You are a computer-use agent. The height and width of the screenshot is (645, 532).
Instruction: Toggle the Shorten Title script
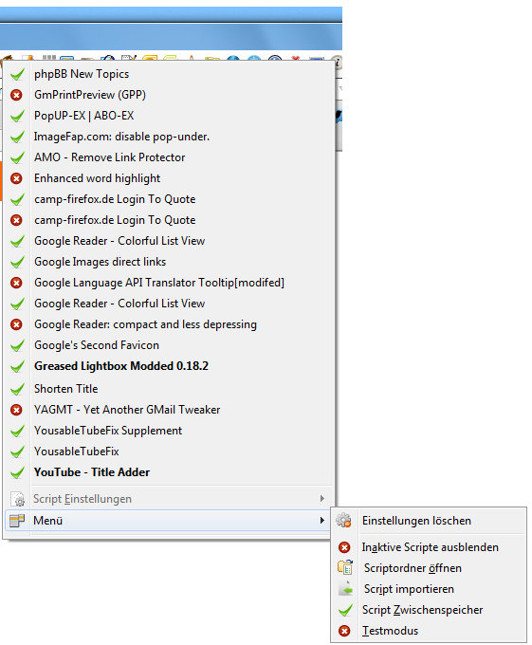(x=169, y=389)
